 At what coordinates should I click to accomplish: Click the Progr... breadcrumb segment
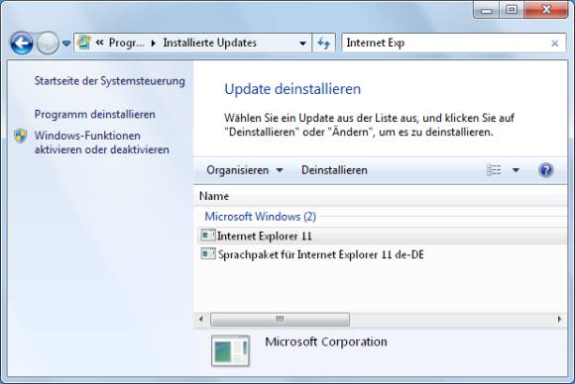[x=127, y=43]
